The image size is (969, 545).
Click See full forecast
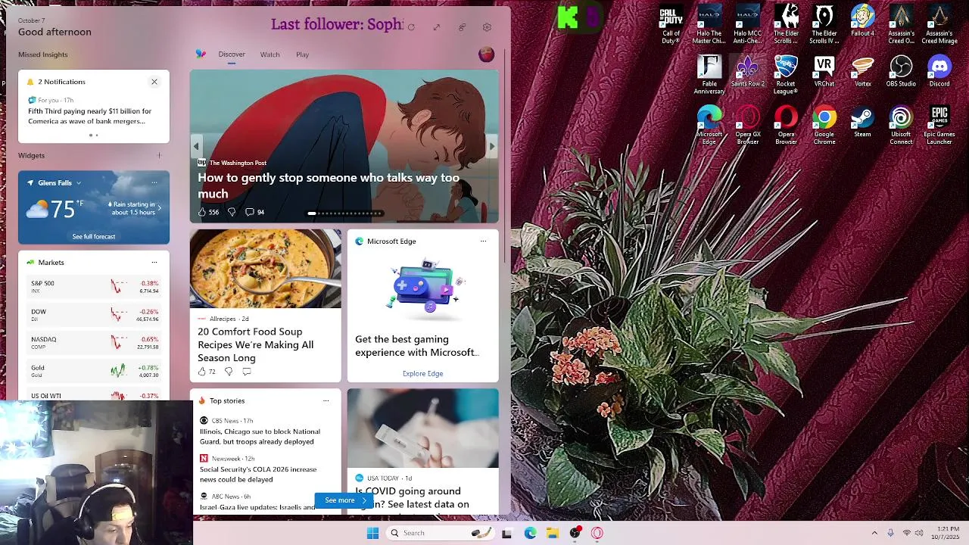pyautogui.click(x=94, y=237)
